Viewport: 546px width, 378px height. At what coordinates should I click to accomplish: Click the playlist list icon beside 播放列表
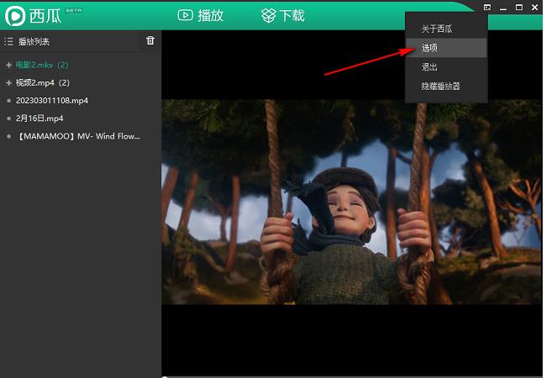pos(8,41)
